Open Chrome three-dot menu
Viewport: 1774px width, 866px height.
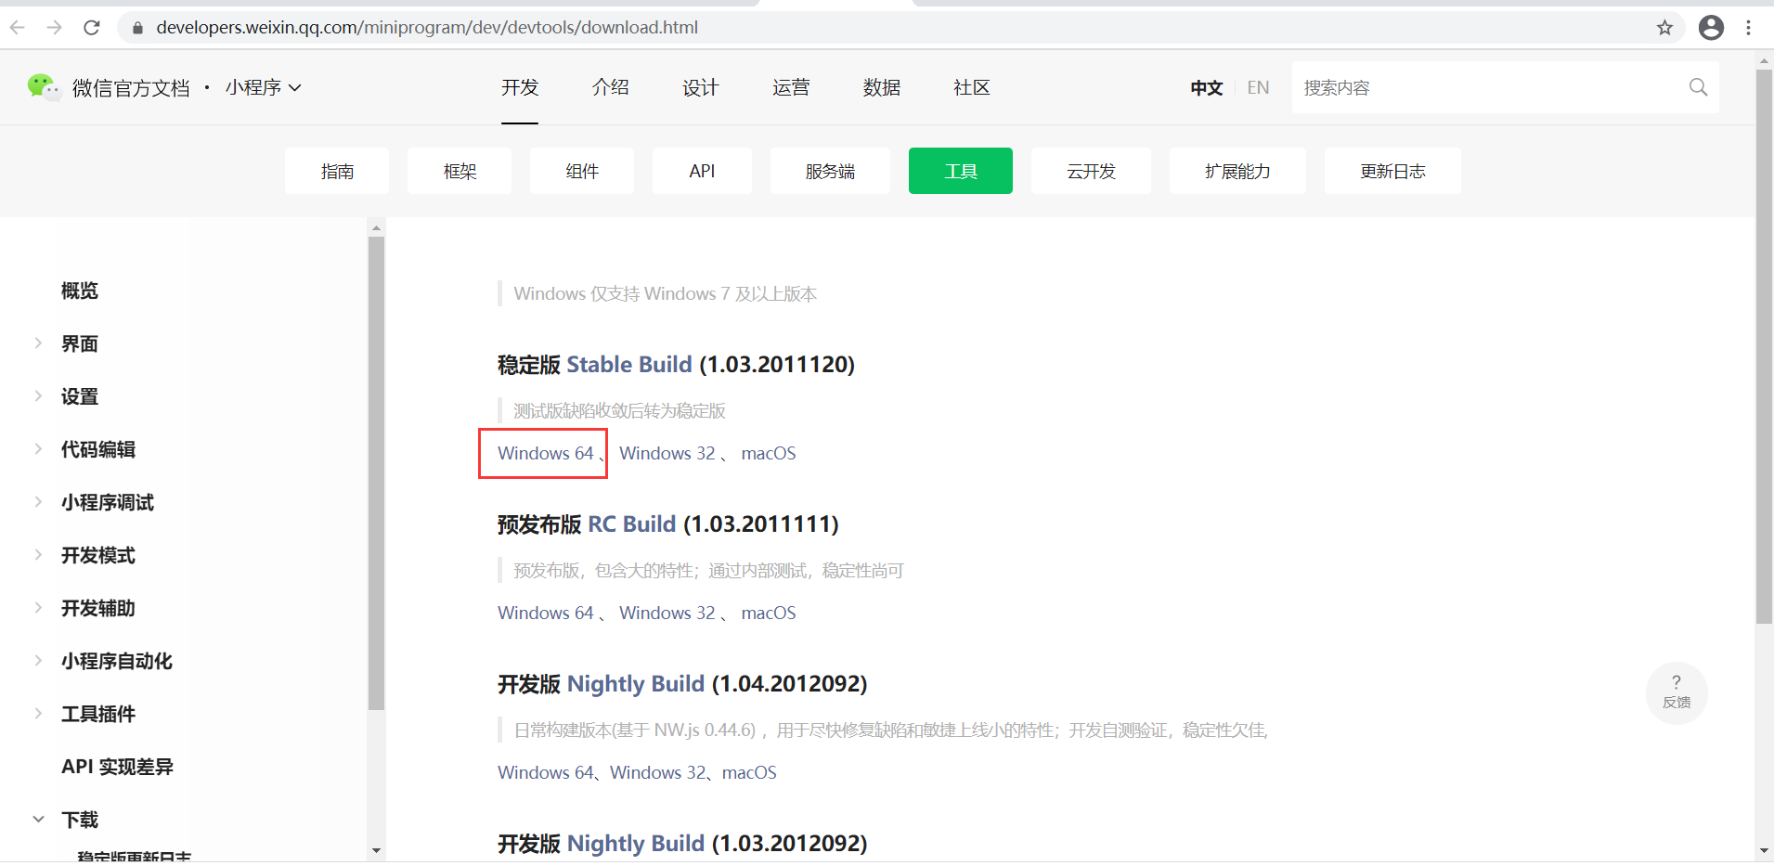click(1748, 28)
